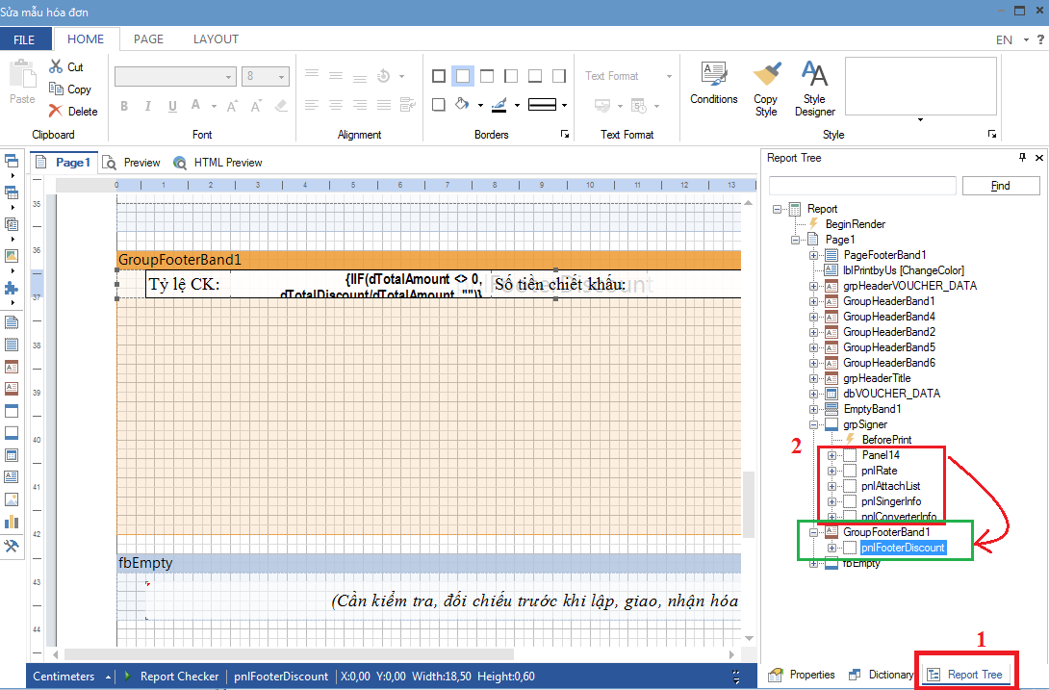Click the Report Checker status icon
The width and height of the screenshot is (1049, 690).
(x=127, y=676)
